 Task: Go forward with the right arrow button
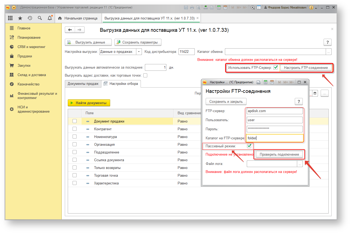pos(79,30)
